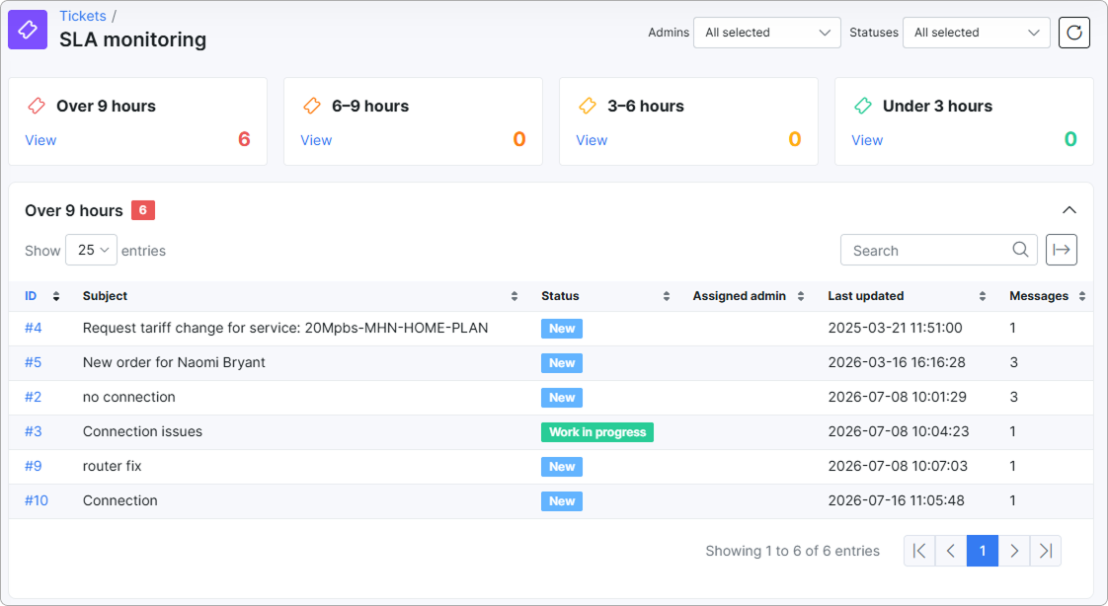Click the yellow ticket icon on 3–6 hours card
The image size is (1108, 606).
pos(588,106)
